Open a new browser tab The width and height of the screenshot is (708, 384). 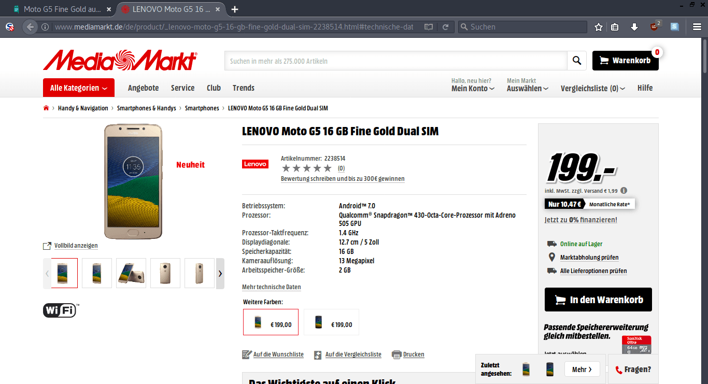click(x=235, y=9)
